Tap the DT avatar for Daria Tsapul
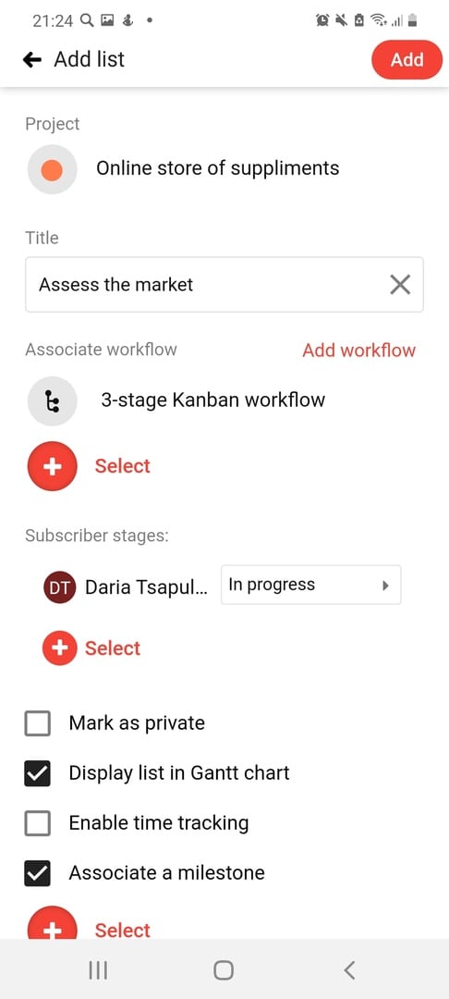 (60, 586)
